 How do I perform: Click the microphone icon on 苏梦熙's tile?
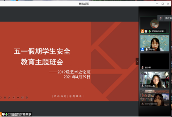[x=147, y=50]
